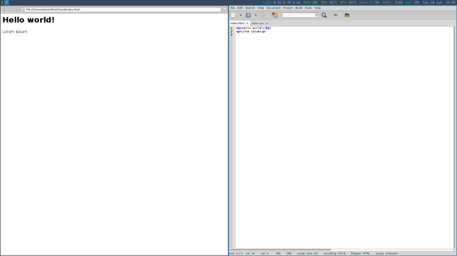Open the new-file template dropdown arrow
The image size is (457, 256).
tap(240, 15)
